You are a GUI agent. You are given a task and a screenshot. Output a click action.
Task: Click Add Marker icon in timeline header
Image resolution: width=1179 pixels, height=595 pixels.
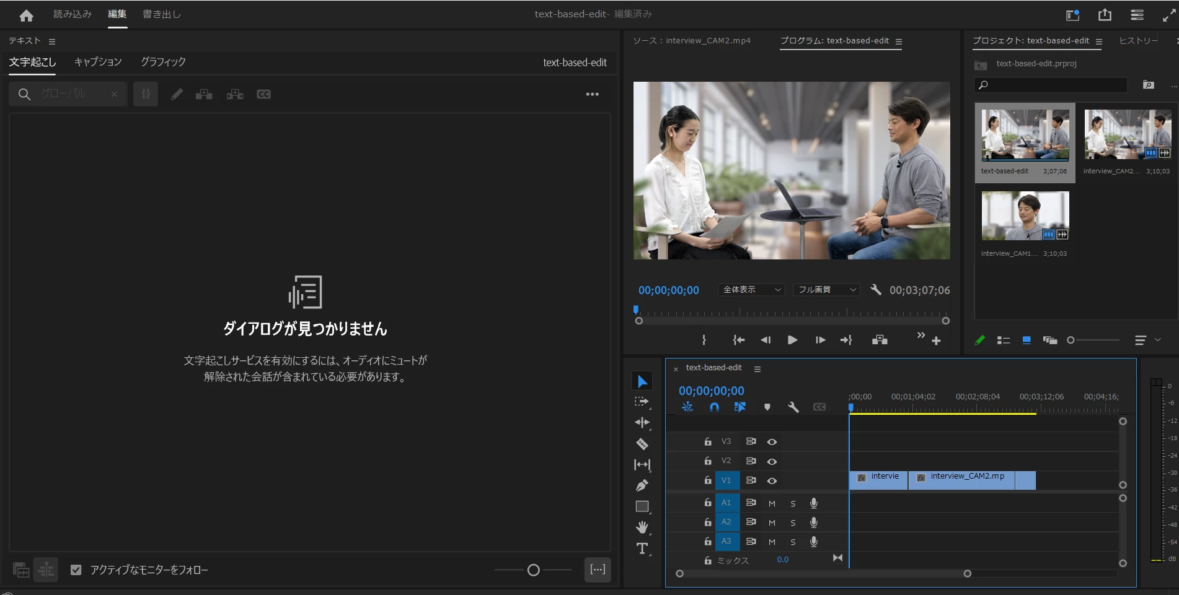click(x=767, y=407)
